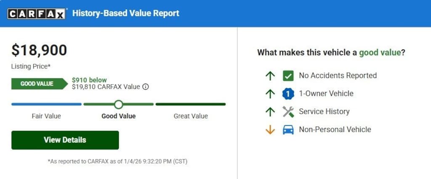The height and width of the screenshot is (179, 431).
Task: Click the green GOOD VALUE badge
Action: [38, 84]
